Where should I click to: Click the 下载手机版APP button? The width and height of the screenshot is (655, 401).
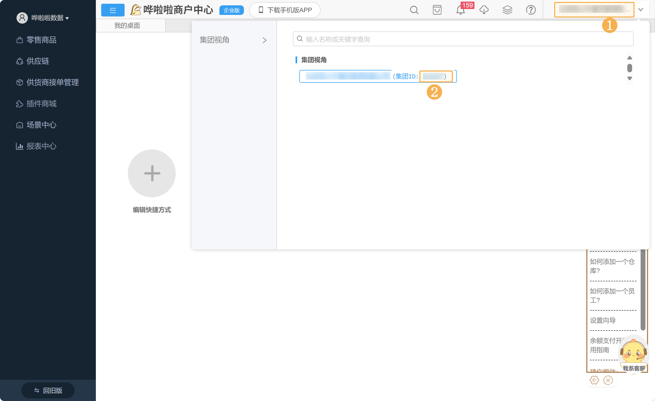click(285, 10)
